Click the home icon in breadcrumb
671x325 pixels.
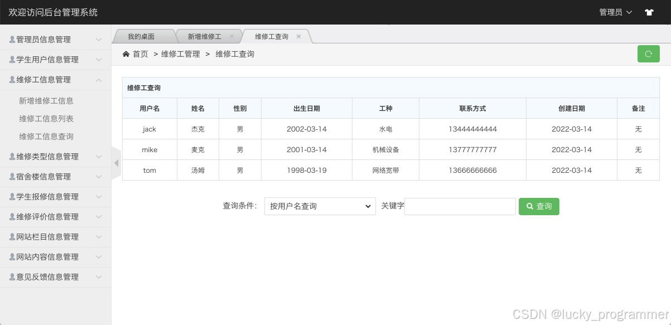[x=126, y=54]
